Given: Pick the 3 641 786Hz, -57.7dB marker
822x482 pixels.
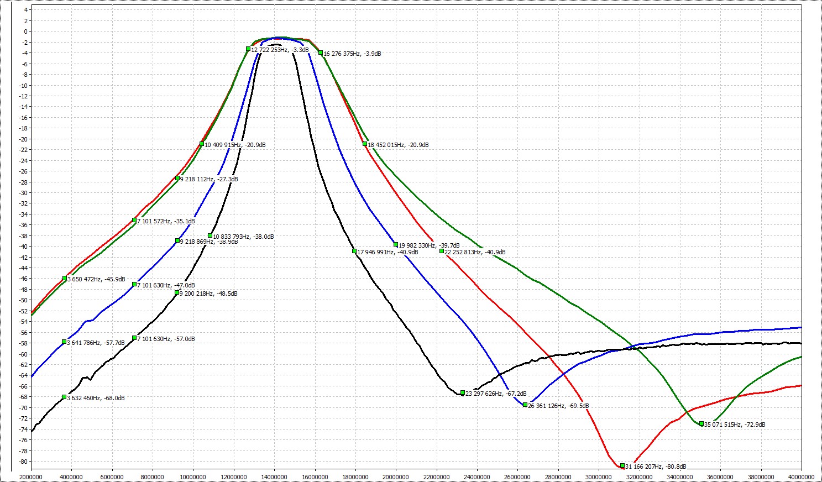Looking at the screenshot, I should coord(64,342).
